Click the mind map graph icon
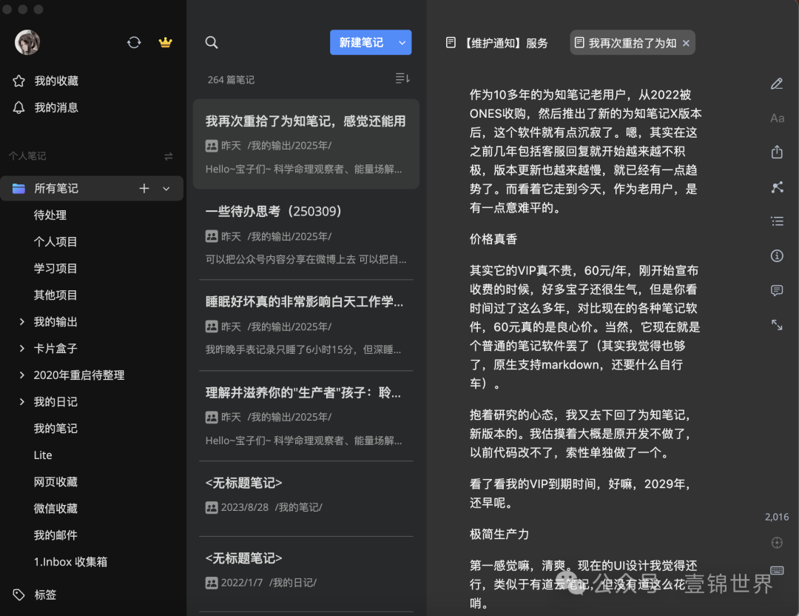This screenshot has height=616, width=799. click(777, 187)
